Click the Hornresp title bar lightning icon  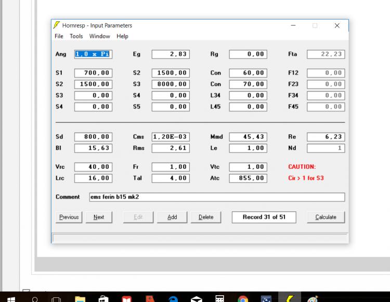pos(56,26)
